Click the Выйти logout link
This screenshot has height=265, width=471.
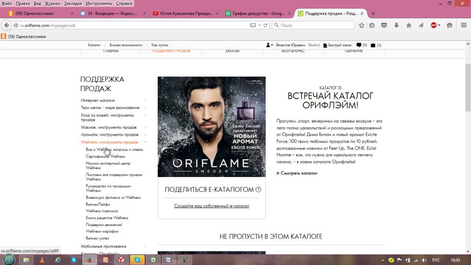[x=314, y=45]
